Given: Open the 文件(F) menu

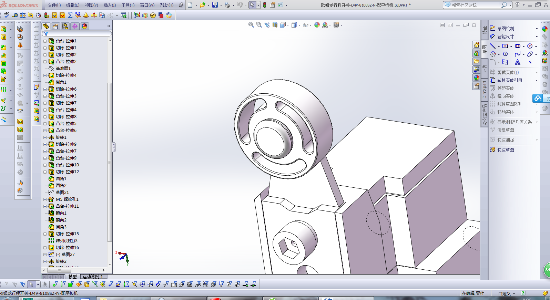Looking at the screenshot, I should (x=54, y=5).
